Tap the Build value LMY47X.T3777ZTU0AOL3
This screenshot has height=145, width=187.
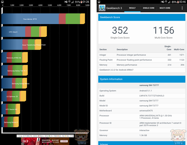coord(152,96)
